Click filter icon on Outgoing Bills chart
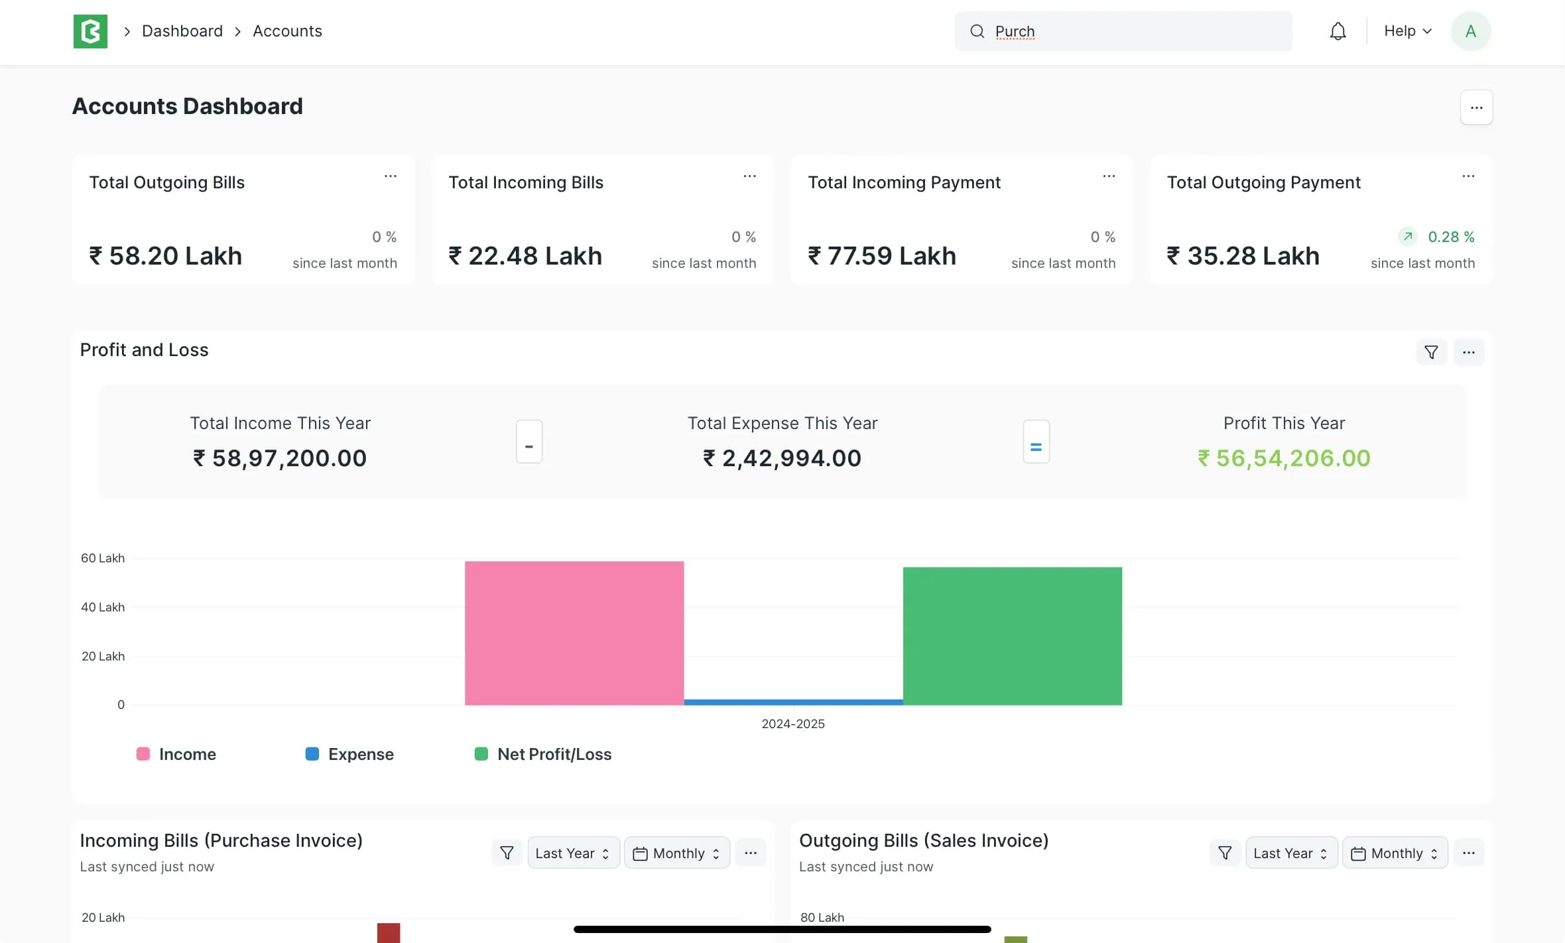This screenshot has width=1565, height=943. [x=1225, y=853]
